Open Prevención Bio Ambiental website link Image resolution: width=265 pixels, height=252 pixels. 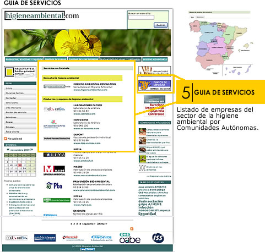(94, 190)
